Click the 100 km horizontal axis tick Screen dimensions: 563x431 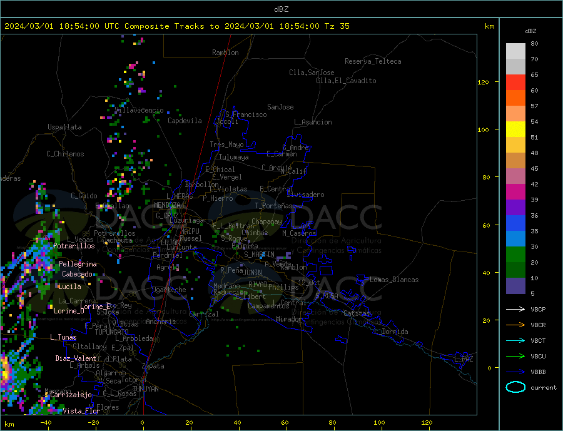tap(379, 422)
